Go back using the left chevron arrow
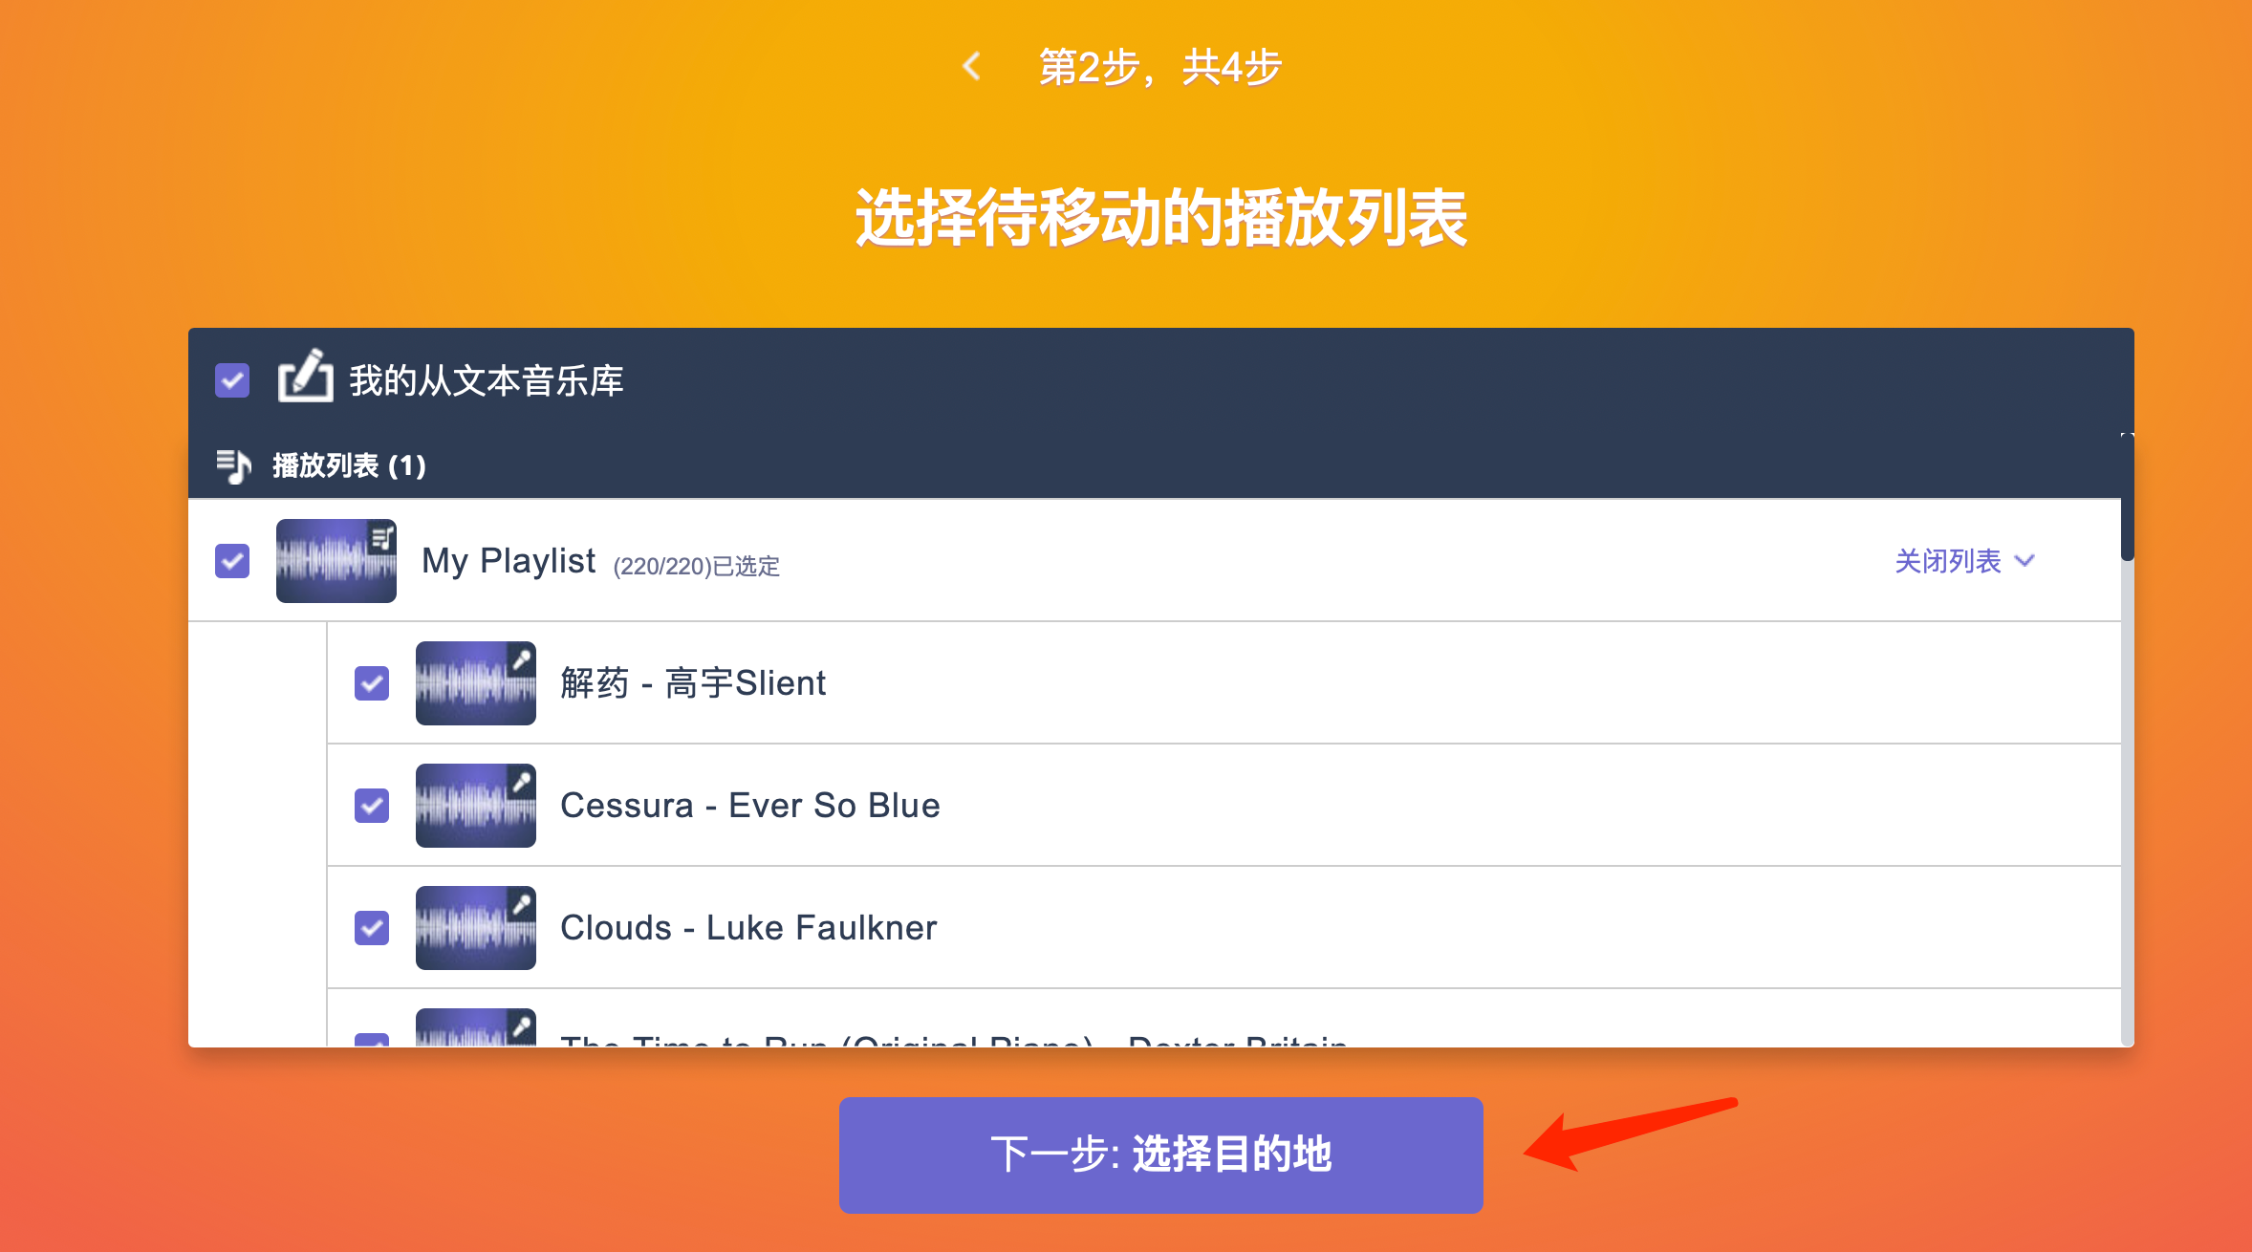This screenshot has height=1252, width=2252. (x=971, y=67)
